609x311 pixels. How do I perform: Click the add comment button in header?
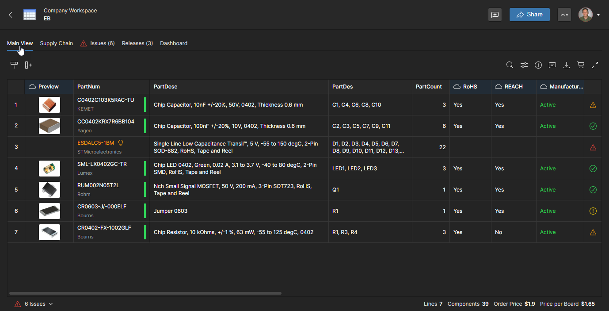coord(495,15)
